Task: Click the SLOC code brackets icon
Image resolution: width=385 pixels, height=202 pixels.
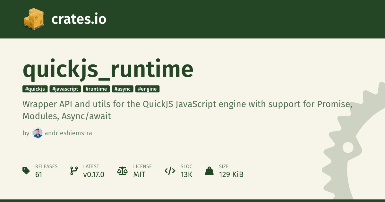Action: pos(170,171)
